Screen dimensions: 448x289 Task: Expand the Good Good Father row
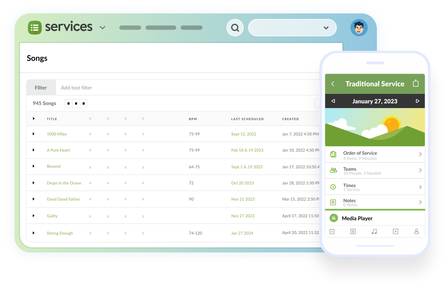tap(34, 199)
